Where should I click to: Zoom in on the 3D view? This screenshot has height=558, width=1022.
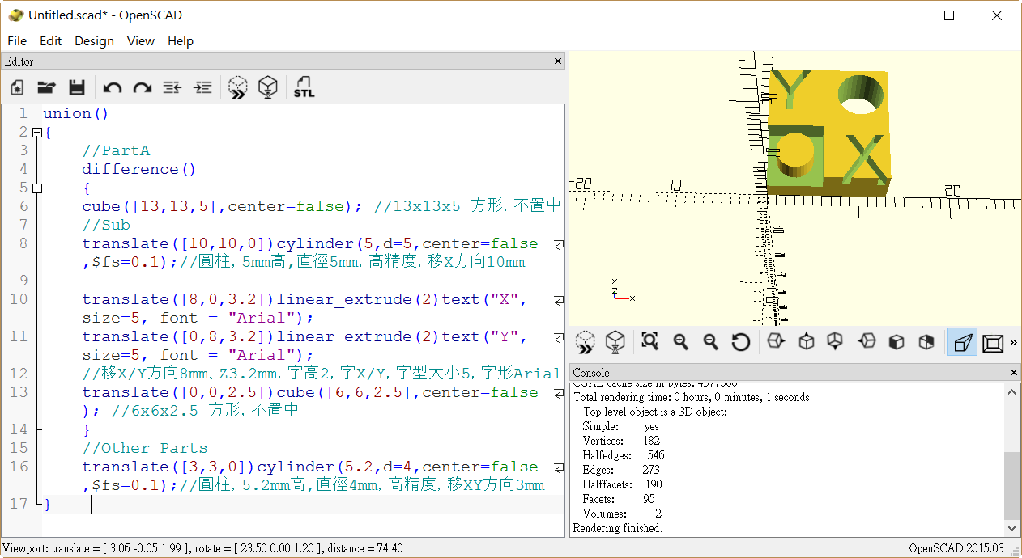[x=680, y=342]
